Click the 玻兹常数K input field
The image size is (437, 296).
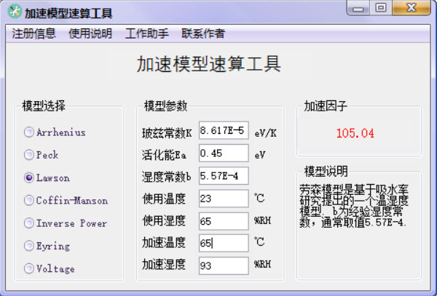tap(224, 132)
